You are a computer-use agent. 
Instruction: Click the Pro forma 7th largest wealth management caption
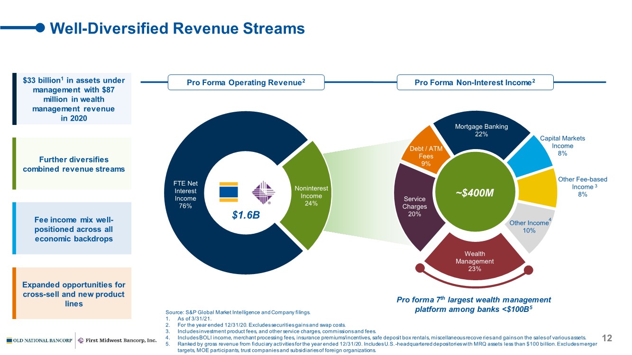coord(474,304)
